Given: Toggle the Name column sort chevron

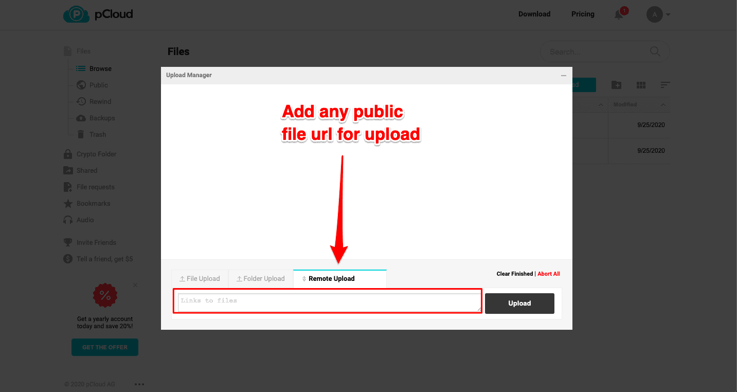Looking at the screenshot, I should click(x=601, y=104).
